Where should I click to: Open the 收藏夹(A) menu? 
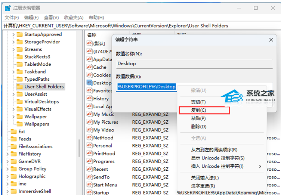74,18
